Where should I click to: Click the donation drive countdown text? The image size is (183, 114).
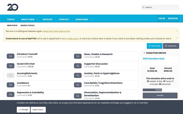coord(160,81)
